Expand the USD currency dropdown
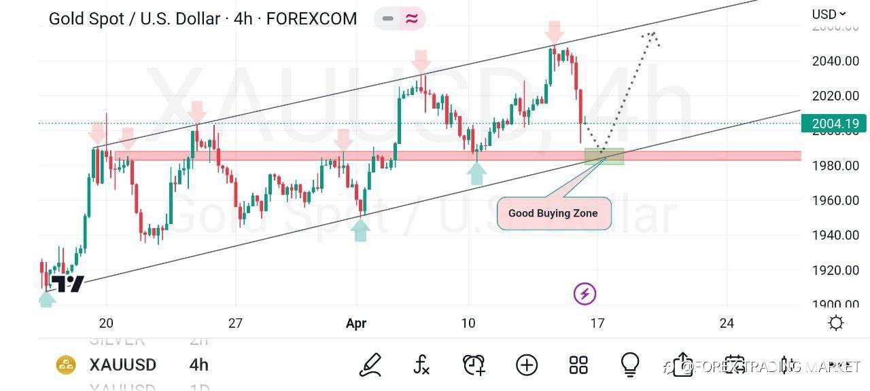This screenshot has width=870, height=391. pos(829,14)
